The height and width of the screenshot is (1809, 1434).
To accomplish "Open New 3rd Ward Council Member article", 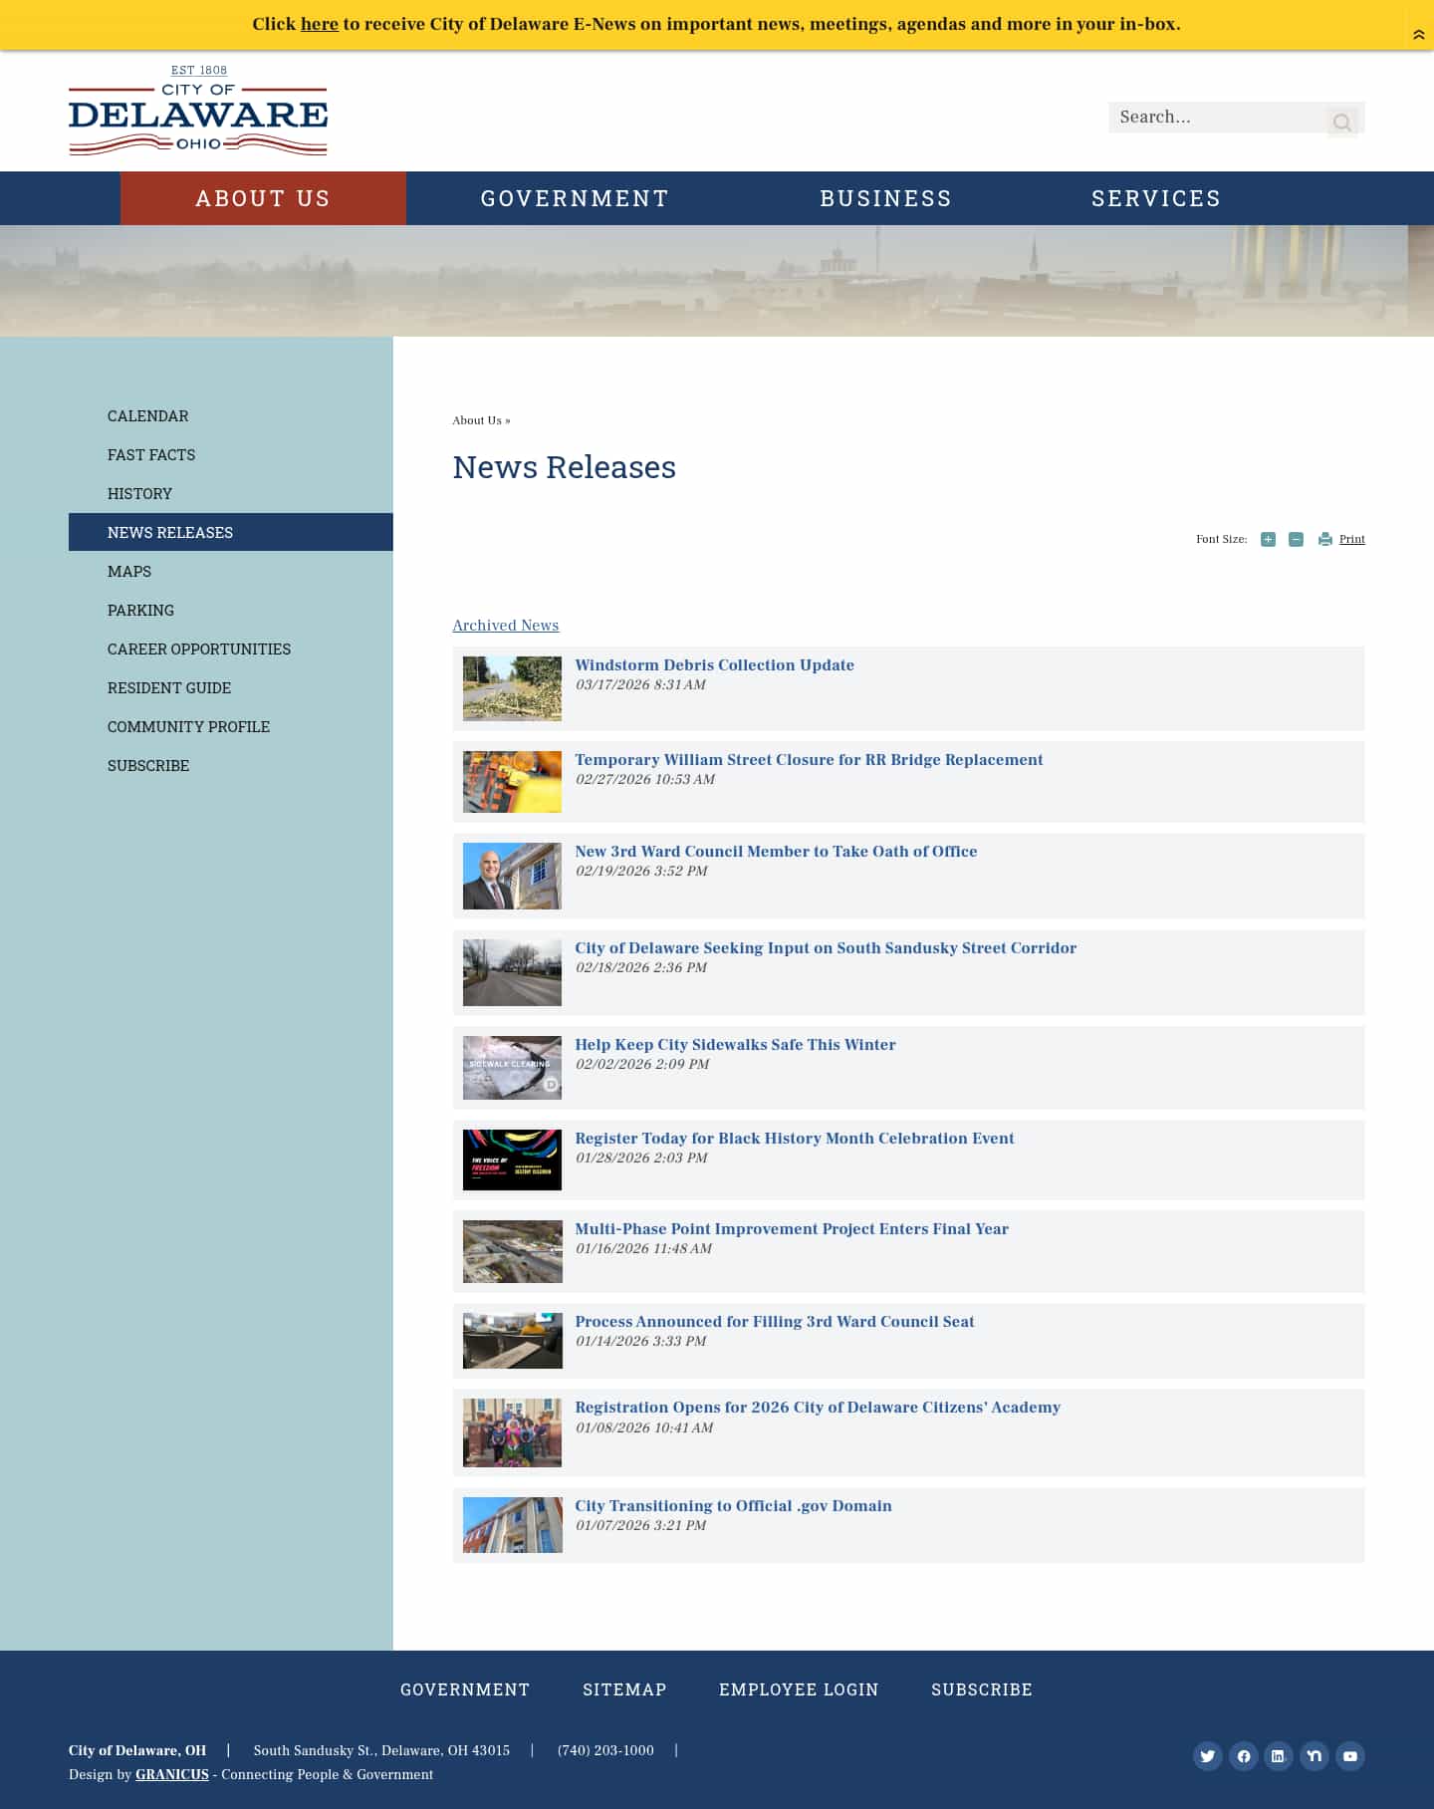I will 776,851.
